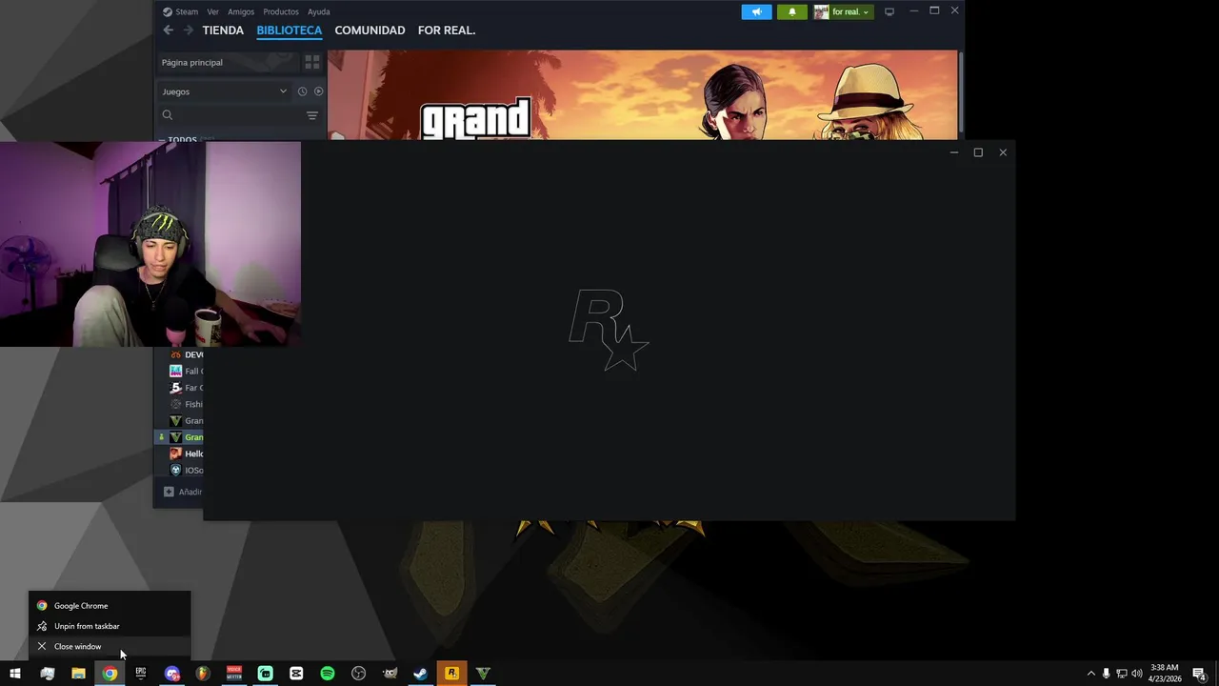Click Añadir un producto button in Steam
The width and height of the screenshot is (1219, 686).
pyautogui.click(x=184, y=492)
